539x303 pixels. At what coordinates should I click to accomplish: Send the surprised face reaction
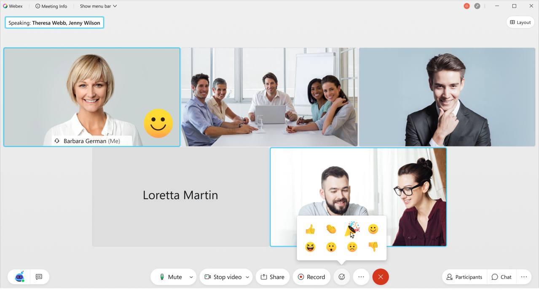pyautogui.click(x=331, y=247)
